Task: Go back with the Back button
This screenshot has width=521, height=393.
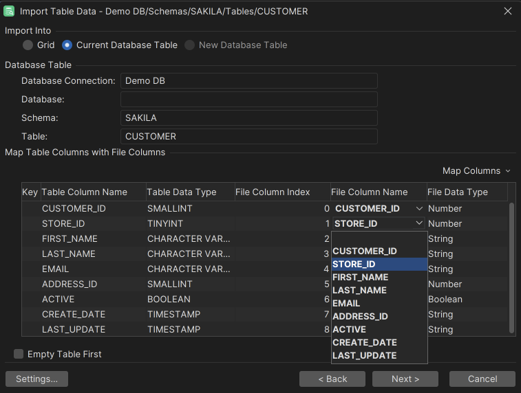Action: (x=332, y=379)
